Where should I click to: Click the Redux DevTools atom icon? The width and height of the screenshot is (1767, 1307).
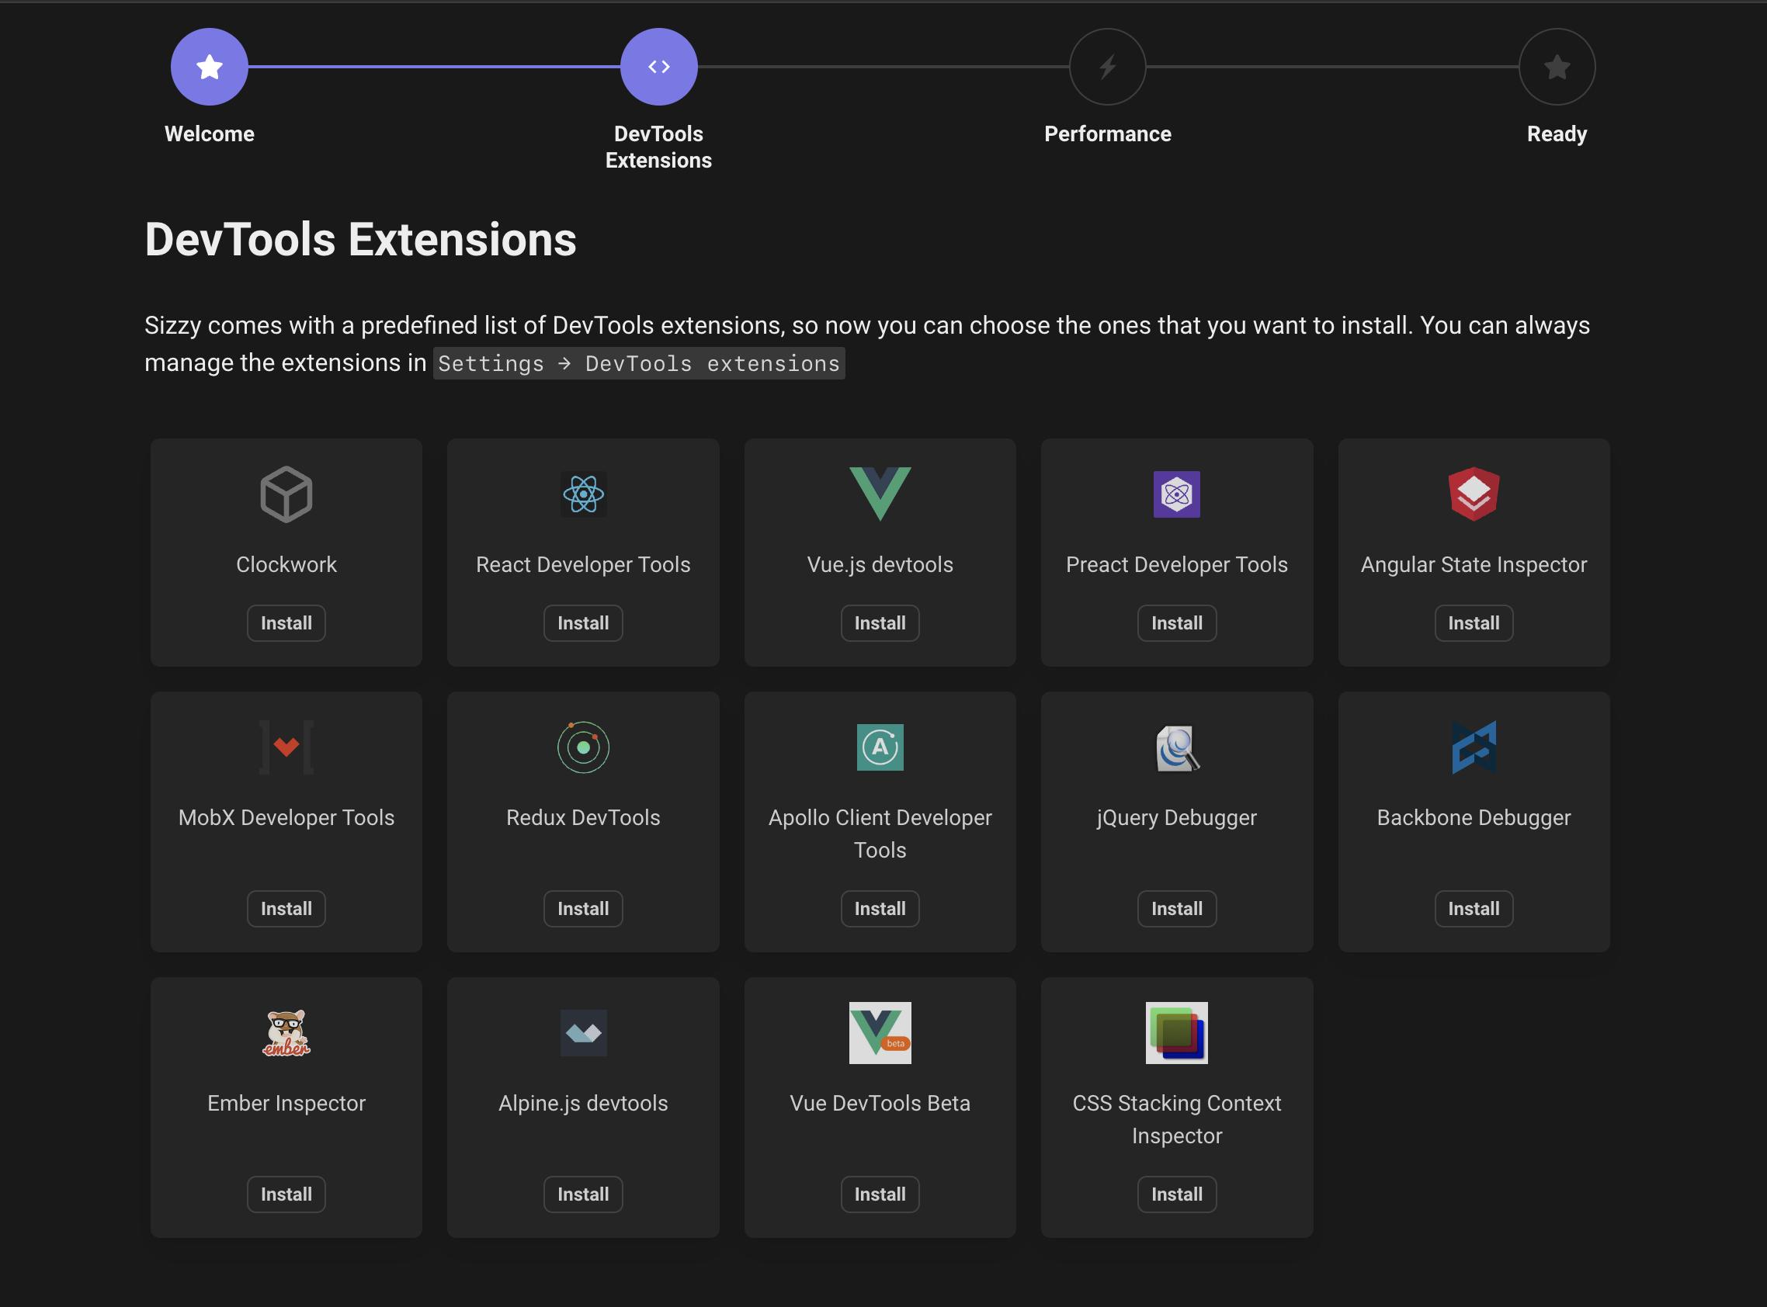(582, 747)
